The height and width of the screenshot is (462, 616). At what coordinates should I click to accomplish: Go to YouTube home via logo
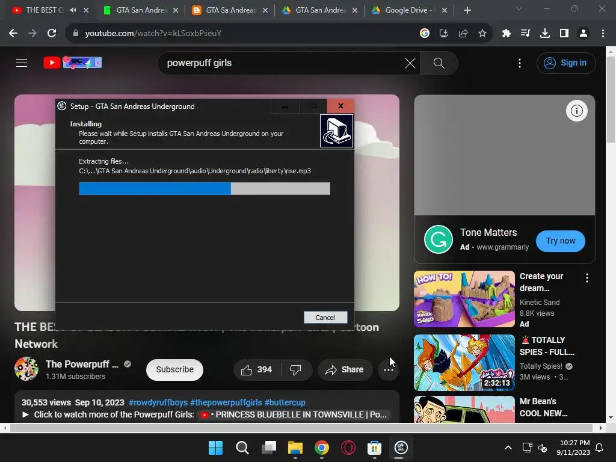(x=72, y=63)
